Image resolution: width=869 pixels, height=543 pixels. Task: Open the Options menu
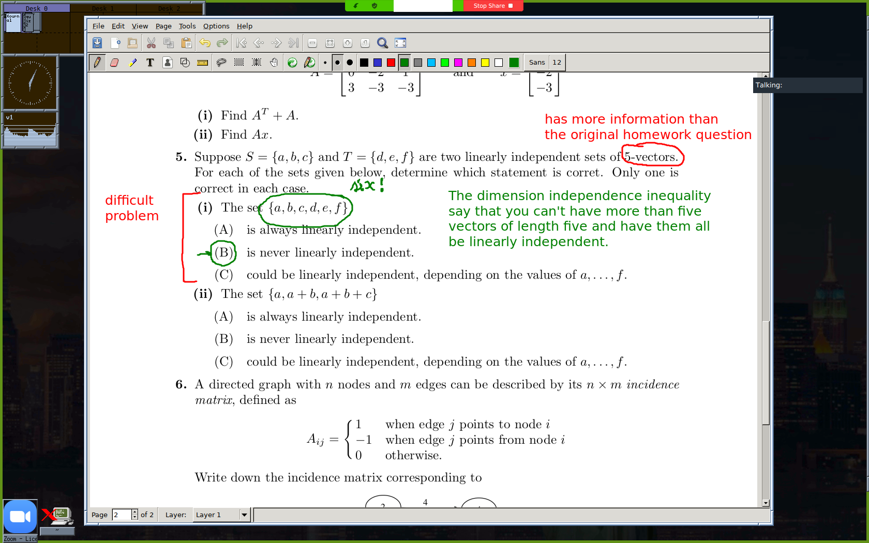[x=216, y=26]
